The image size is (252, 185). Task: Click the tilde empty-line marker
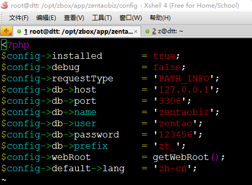(x=4, y=180)
